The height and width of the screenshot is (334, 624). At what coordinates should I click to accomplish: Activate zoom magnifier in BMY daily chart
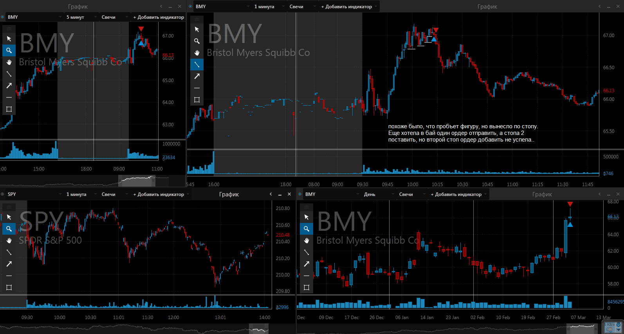307,229
